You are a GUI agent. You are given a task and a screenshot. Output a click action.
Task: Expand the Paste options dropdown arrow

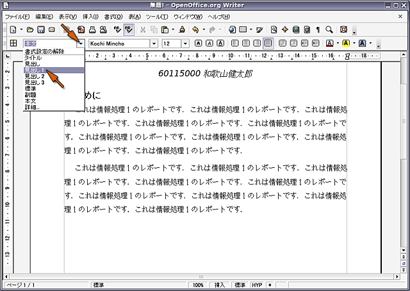click(x=173, y=29)
